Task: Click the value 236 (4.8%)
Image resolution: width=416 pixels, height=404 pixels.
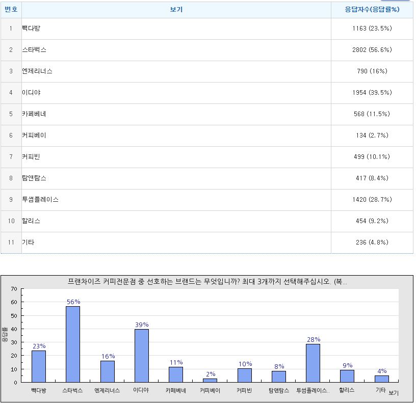Action: click(372, 243)
